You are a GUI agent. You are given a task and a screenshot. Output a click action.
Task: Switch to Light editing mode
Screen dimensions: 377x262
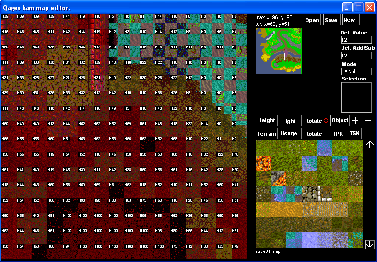coord(291,121)
